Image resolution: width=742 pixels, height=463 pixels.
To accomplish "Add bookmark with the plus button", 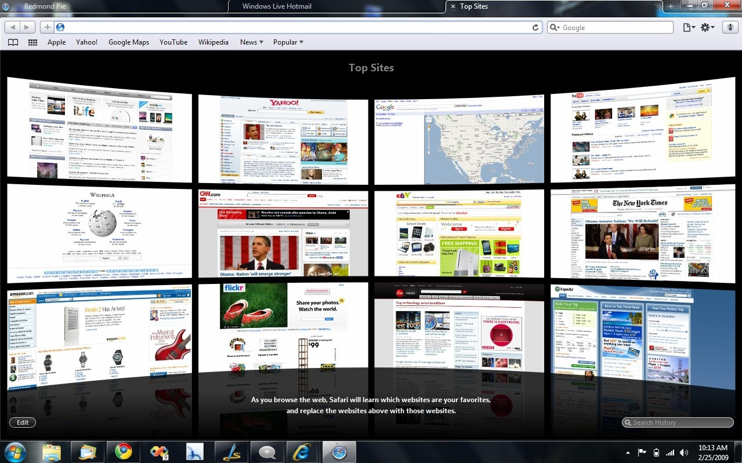I will click(47, 27).
